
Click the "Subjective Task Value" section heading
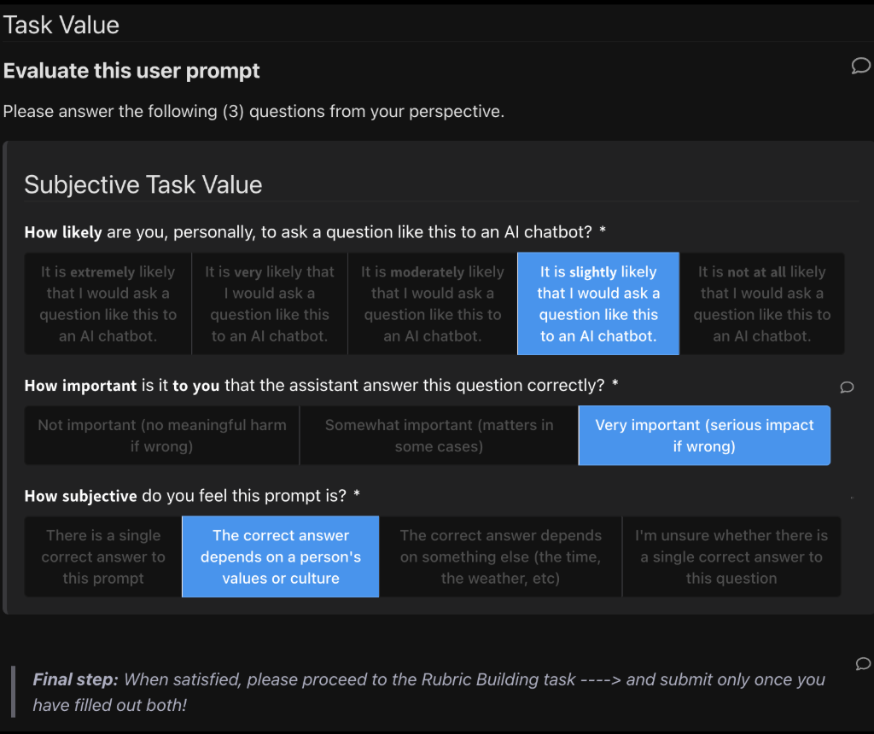[143, 184]
